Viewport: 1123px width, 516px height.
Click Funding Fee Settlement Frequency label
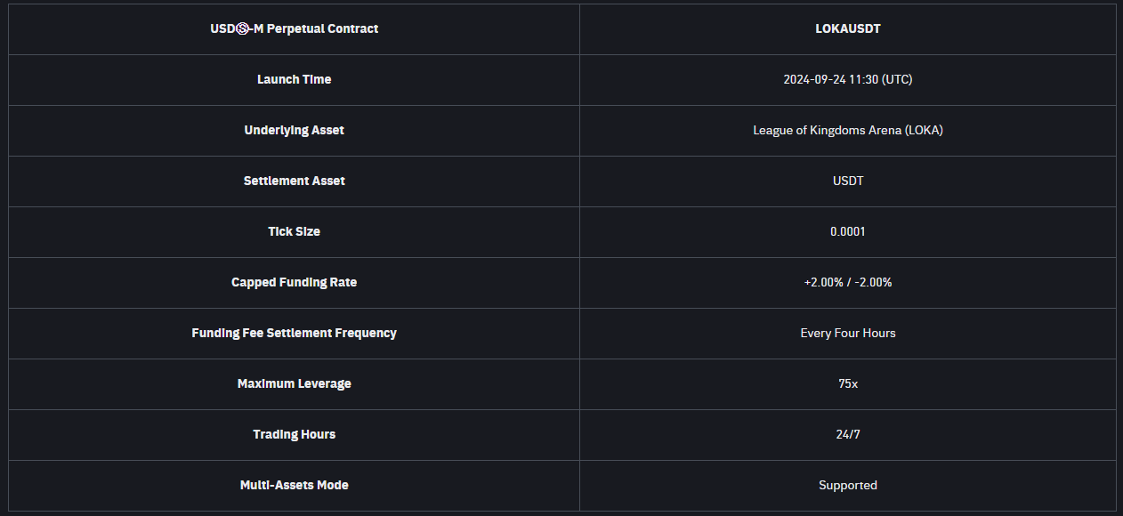click(294, 333)
